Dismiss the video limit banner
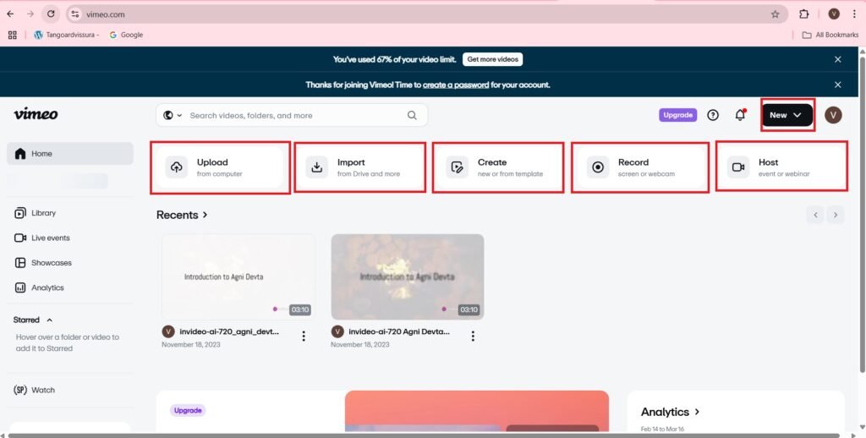 [x=838, y=59]
